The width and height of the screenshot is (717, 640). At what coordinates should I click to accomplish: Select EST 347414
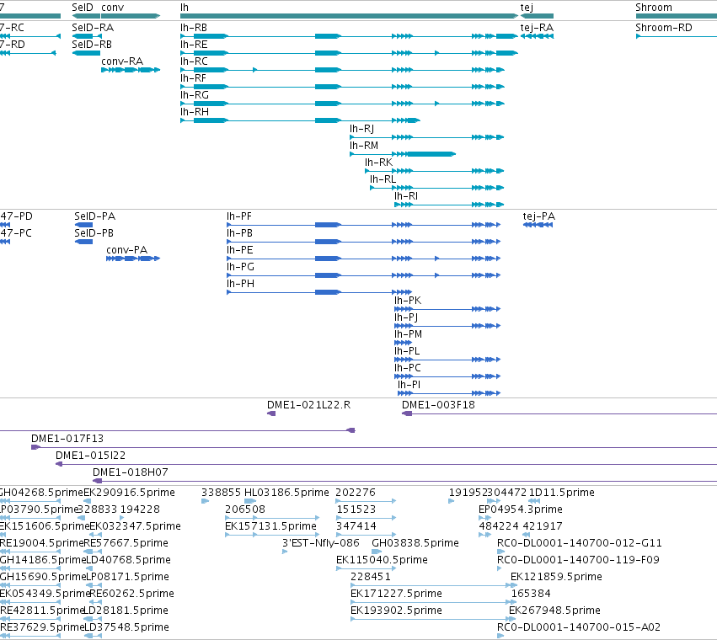tap(366, 535)
